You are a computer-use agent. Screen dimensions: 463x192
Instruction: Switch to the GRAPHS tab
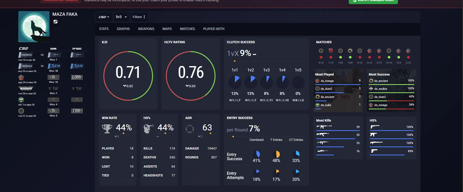coord(123,29)
